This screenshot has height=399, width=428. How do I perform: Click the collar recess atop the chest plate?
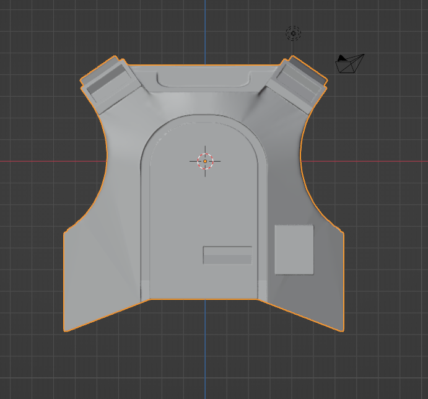click(x=204, y=79)
